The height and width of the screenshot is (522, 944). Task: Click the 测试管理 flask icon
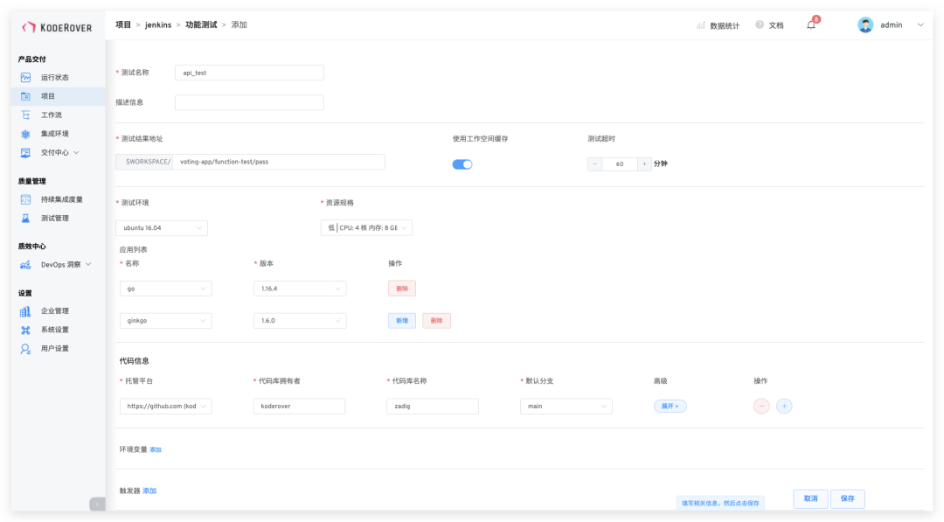click(25, 218)
